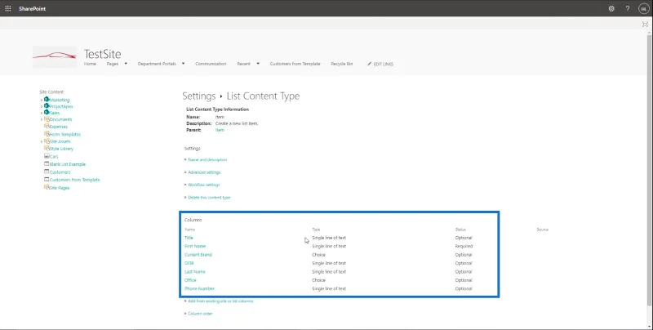Expand the Site Assets tree node
Viewport: 653px width, 330px height.
point(42,141)
